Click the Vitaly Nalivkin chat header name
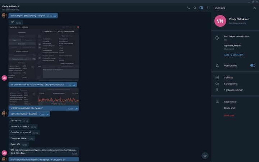This screenshot has width=259, height=162. 15,6
